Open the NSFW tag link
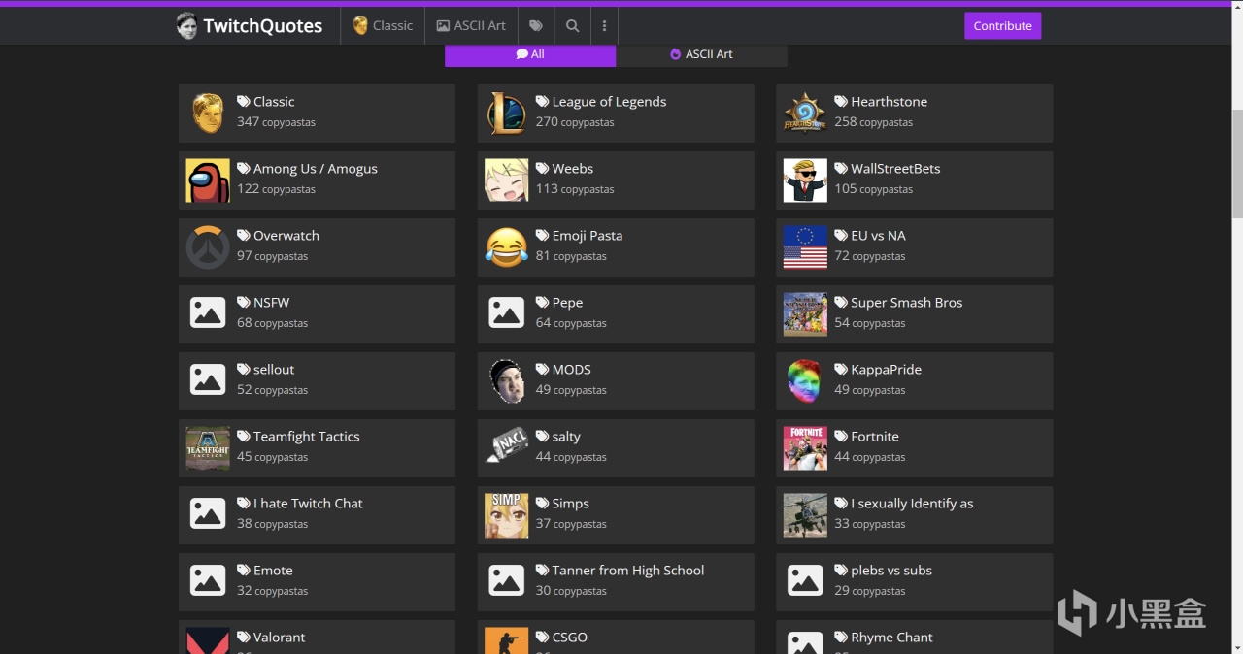Screen dimensions: 1243x654 pyautogui.click(x=263, y=303)
